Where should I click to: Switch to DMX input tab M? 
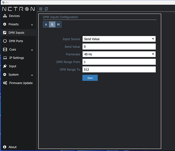tap(58, 24)
